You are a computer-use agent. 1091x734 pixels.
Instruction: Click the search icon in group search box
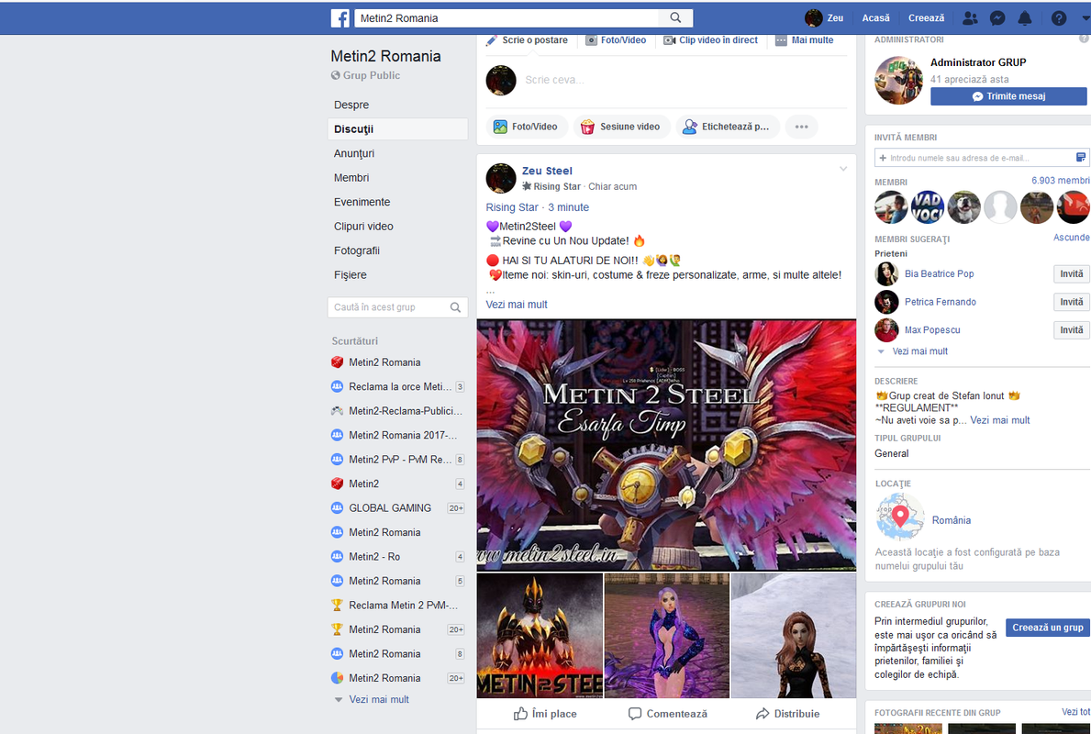[x=455, y=307]
